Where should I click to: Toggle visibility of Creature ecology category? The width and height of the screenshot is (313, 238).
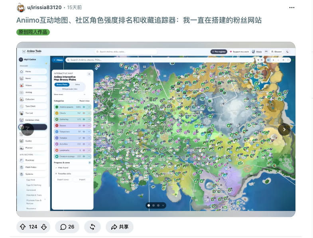[x=84, y=157]
